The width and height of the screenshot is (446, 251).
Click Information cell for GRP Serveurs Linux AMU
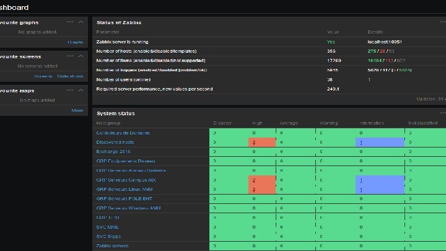[380, 189]
